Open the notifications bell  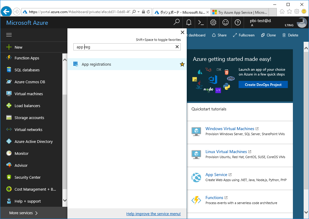coord(189,22)
